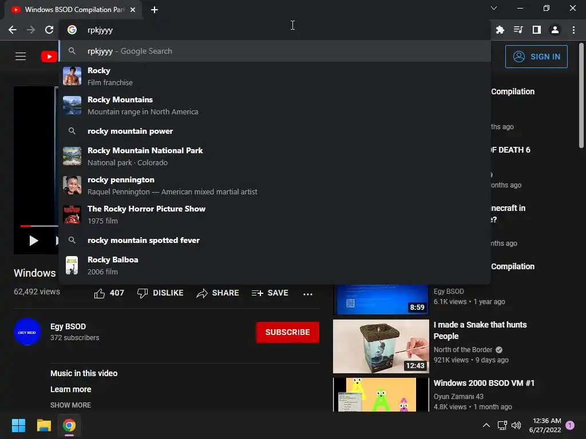Open I made a Snake that hunts People title

click(x=480, y=330)
